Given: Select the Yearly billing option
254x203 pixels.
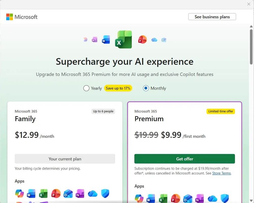Looking at the screenshot, I should click(x=86, y=88).
